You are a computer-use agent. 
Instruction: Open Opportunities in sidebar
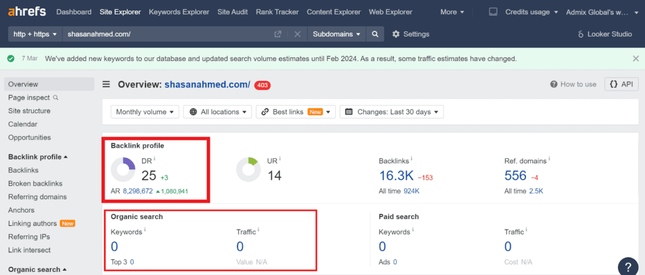tap(30, 137)
